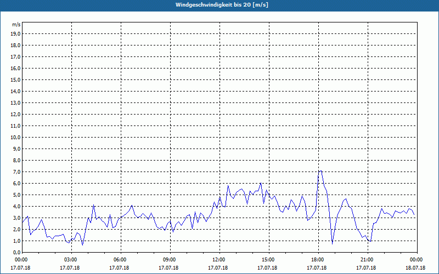The height and width of the screenshot is (274, 439).
Task: Click the 13,0 y-axis label
Action: pyautogui.click(x=15, y=103)
